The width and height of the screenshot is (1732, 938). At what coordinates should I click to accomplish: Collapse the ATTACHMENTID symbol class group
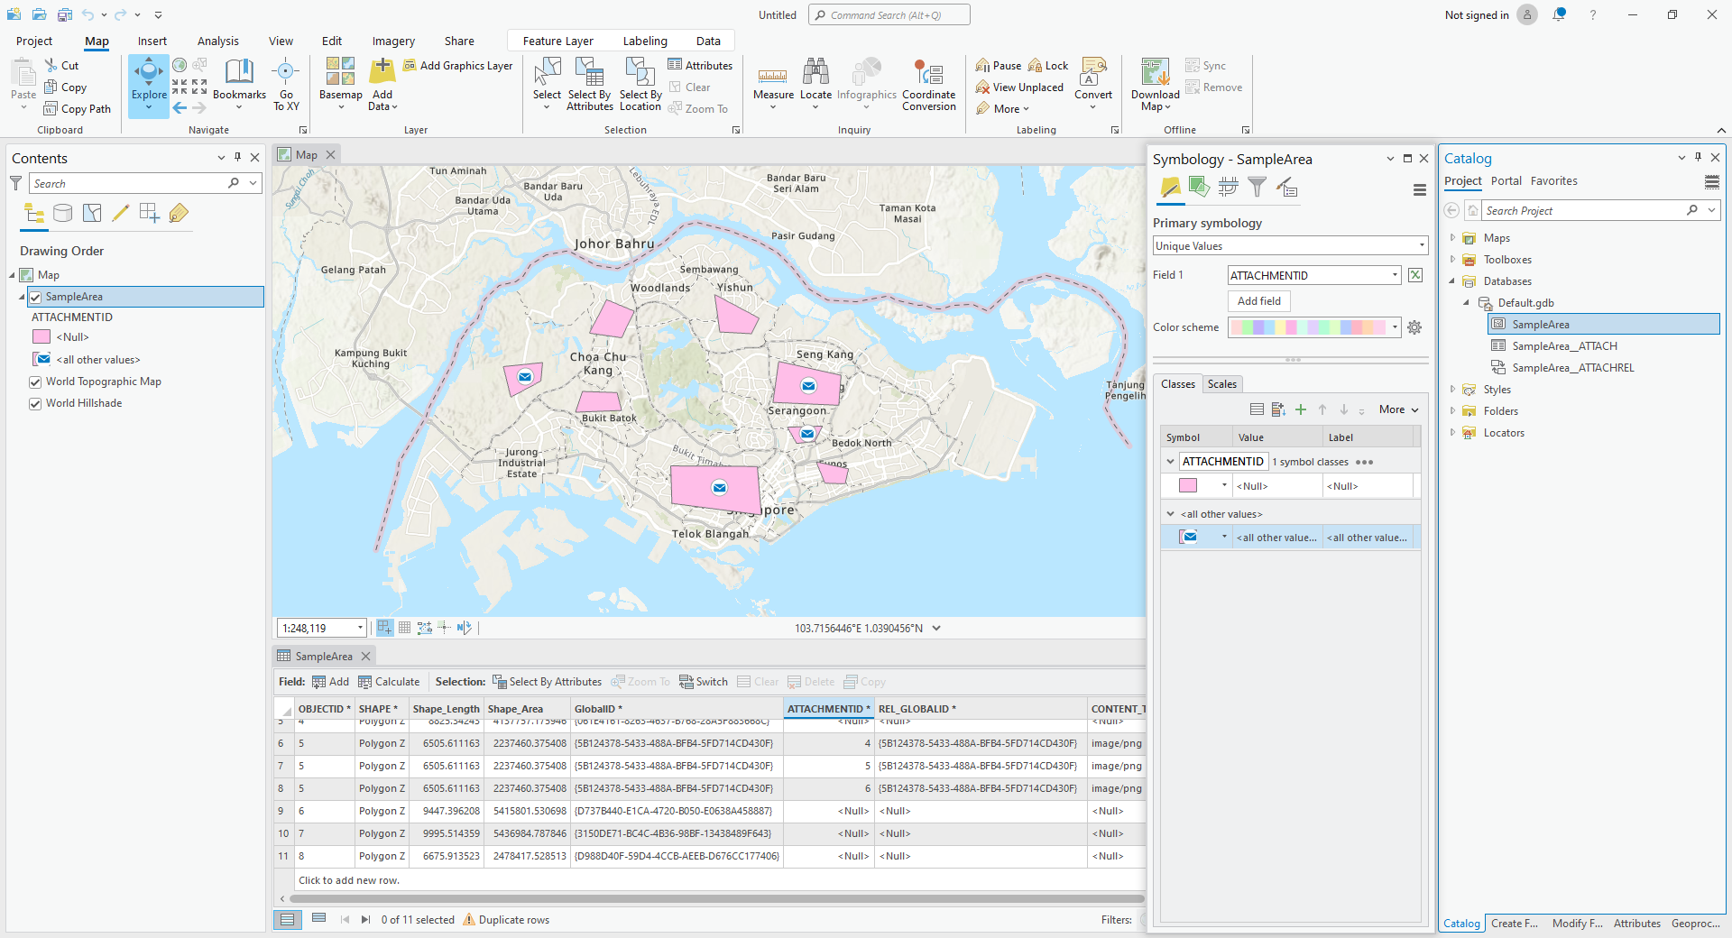(1170, 461)
